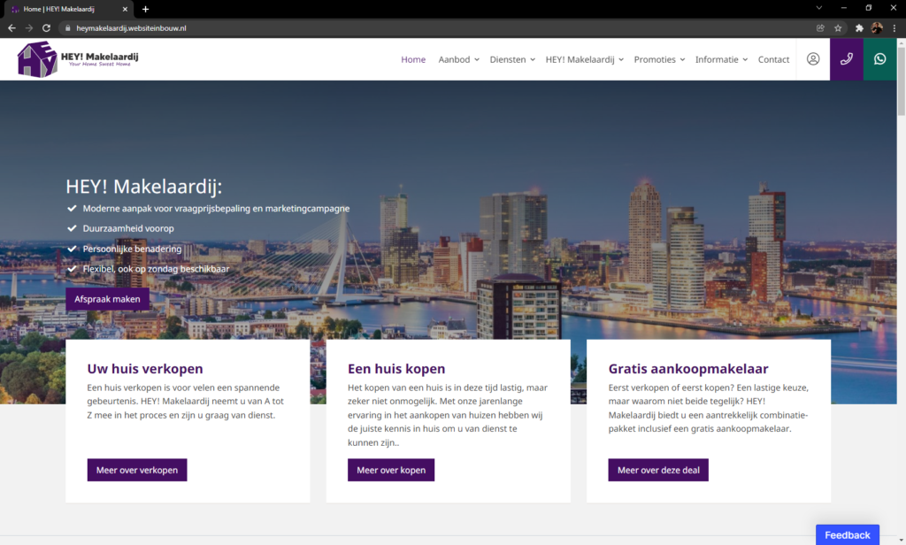The height and width of the screenshot is (545, 906).
Task: Go back with the browser back arrow
Action: 12,28
